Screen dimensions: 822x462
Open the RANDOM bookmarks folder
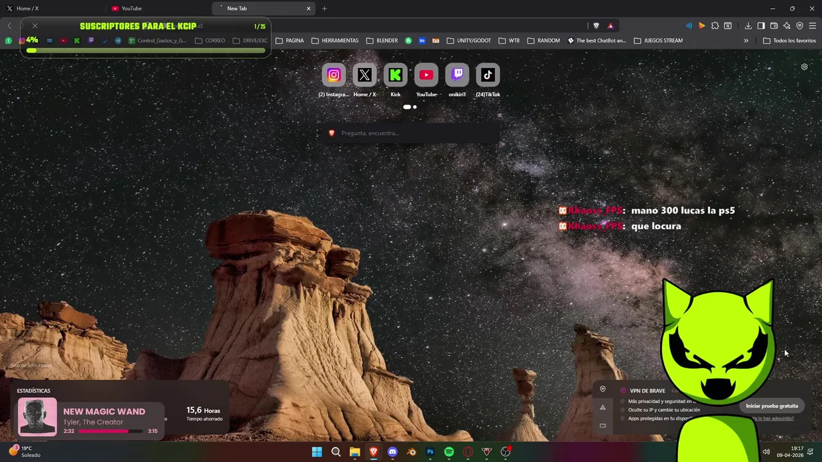[543, 40]
